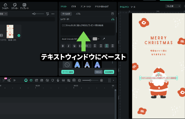Click the save preset icon in text panel
This screenshot has height=119, width=185.
[x=112, y=14]
